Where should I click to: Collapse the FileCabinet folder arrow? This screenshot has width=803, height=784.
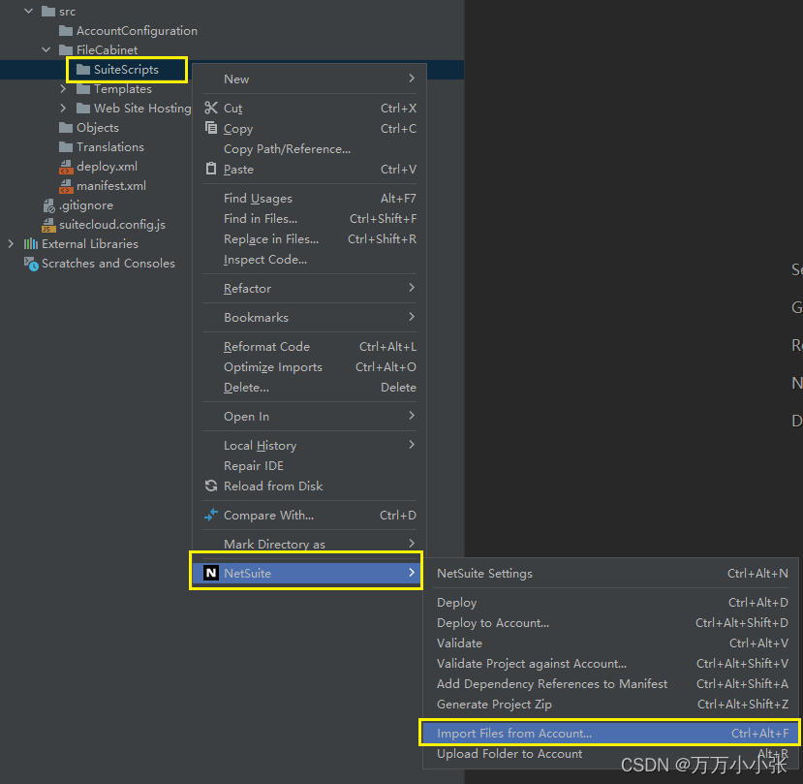click(46, 49)
